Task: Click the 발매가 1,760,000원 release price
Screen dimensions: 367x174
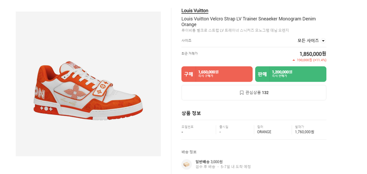Action: tap(304, 132)
